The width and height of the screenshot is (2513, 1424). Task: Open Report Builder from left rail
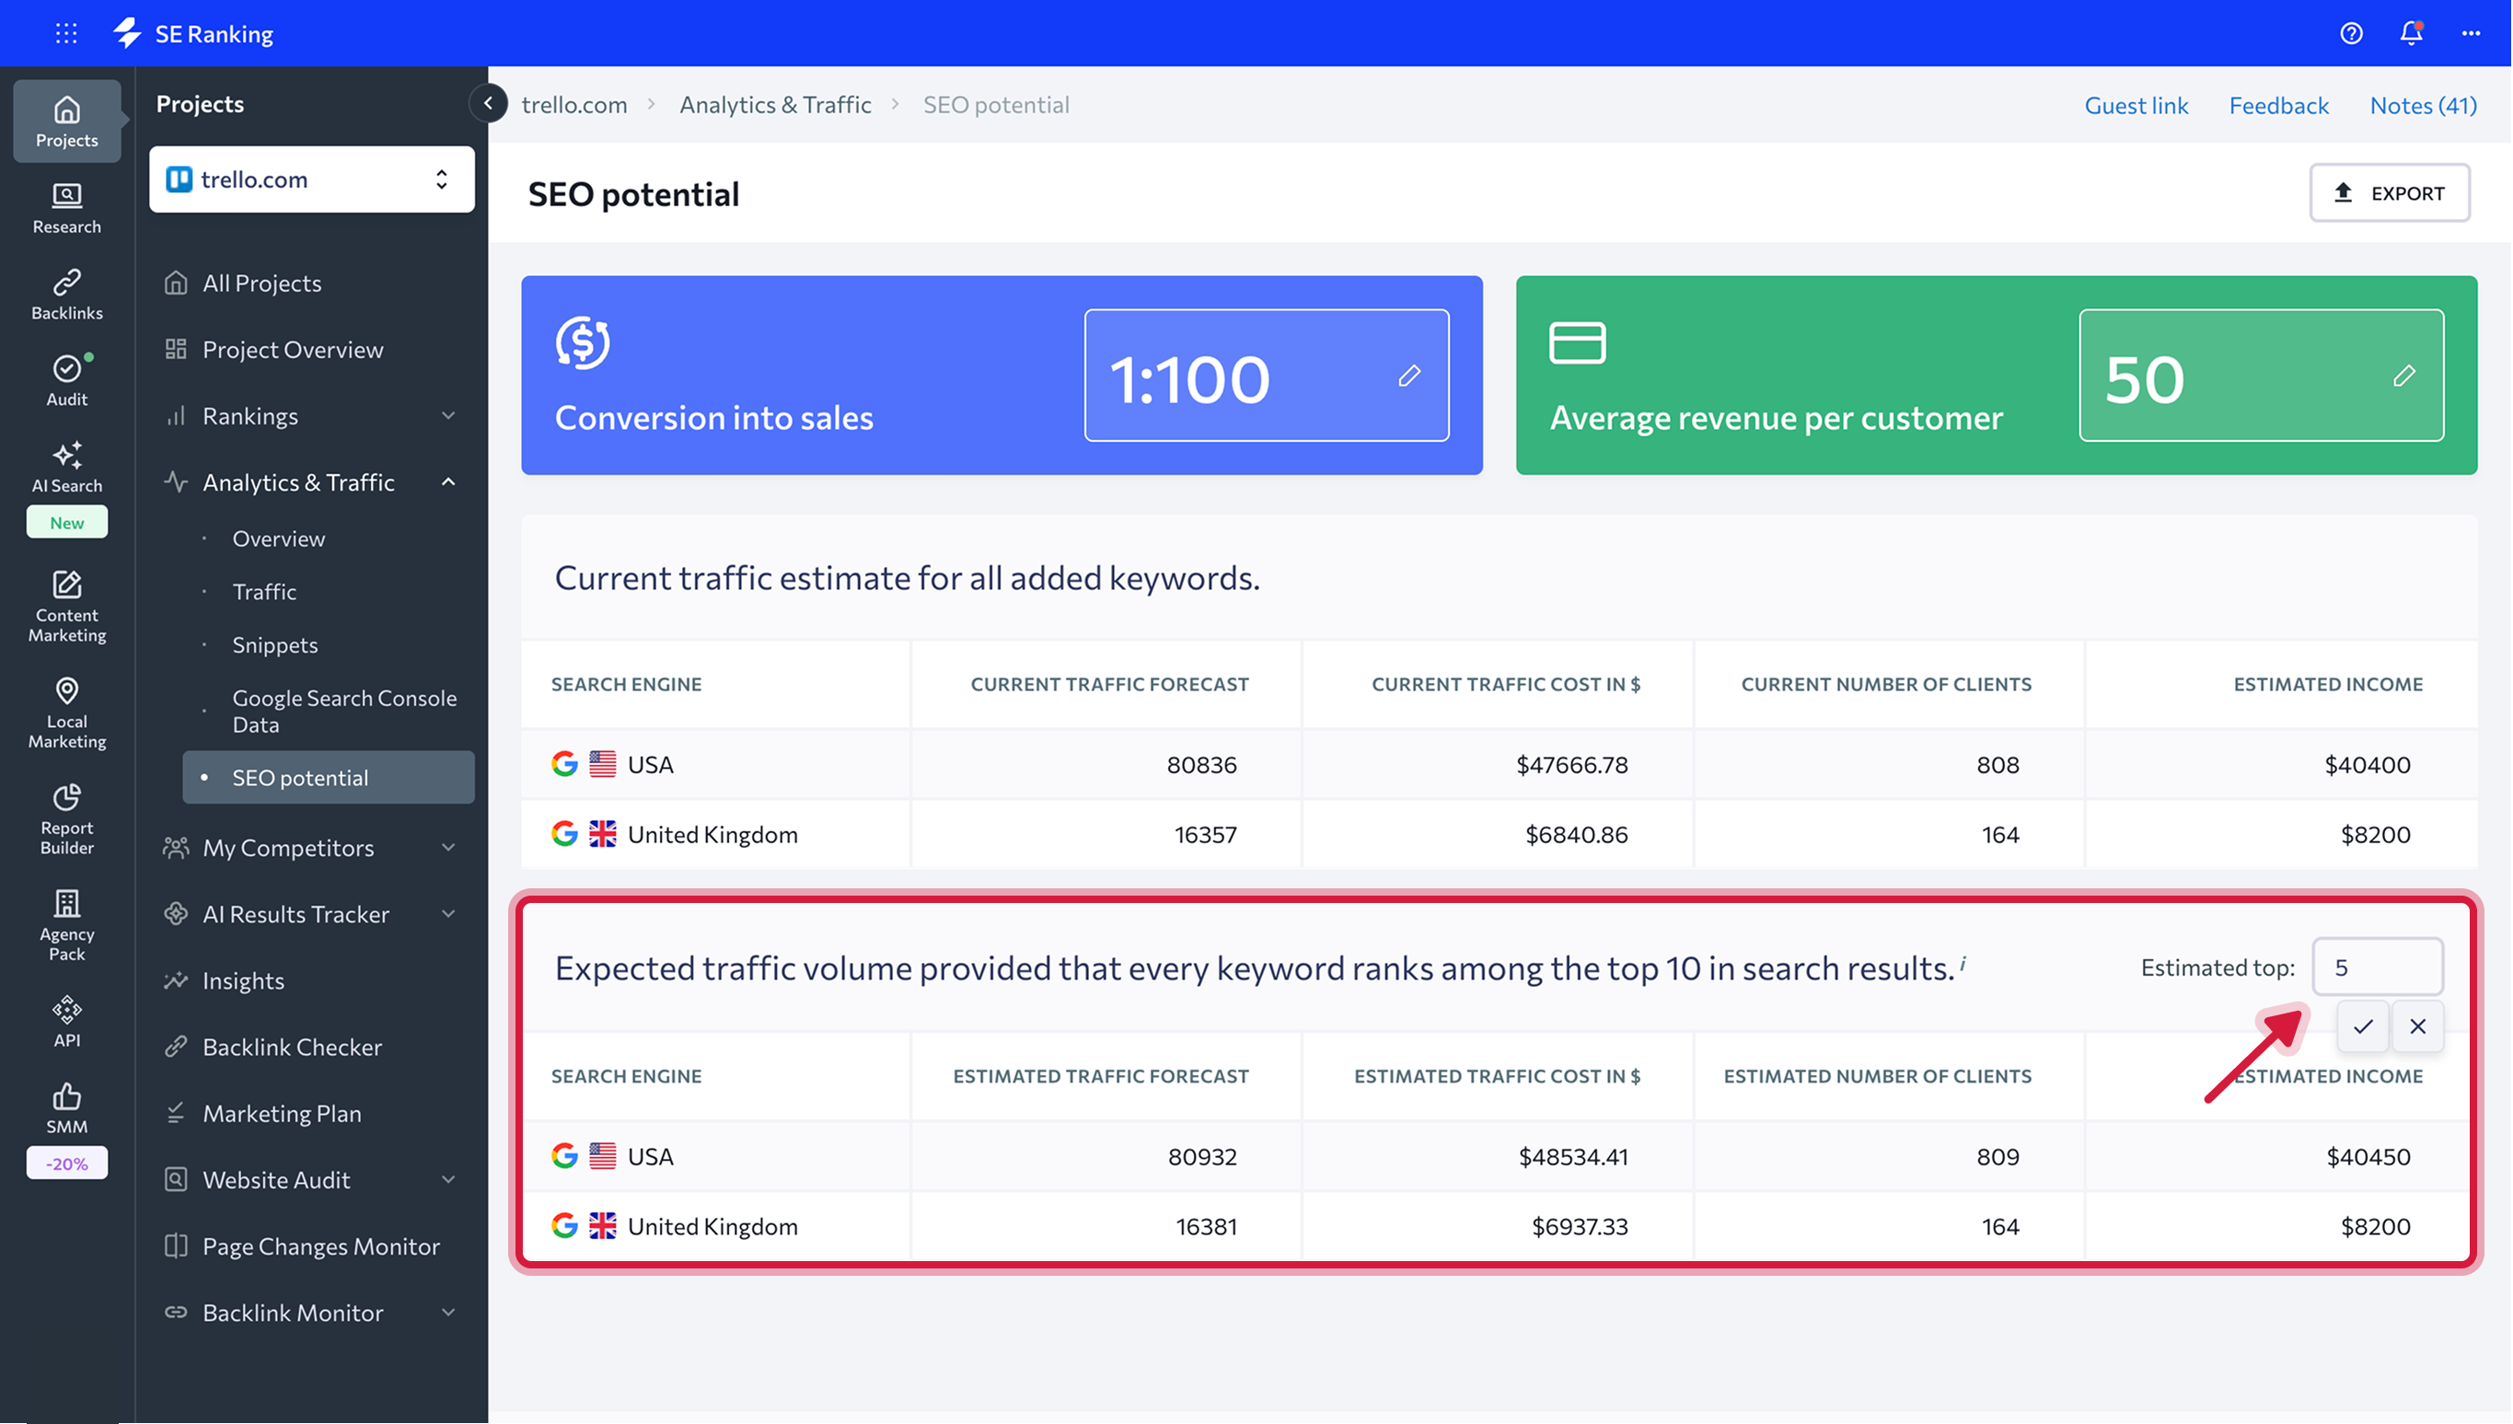coord(66,818)
